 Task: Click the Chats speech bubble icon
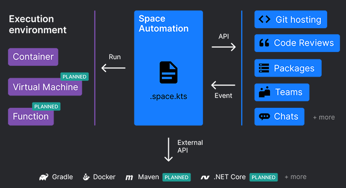click(x=265, y=117)
